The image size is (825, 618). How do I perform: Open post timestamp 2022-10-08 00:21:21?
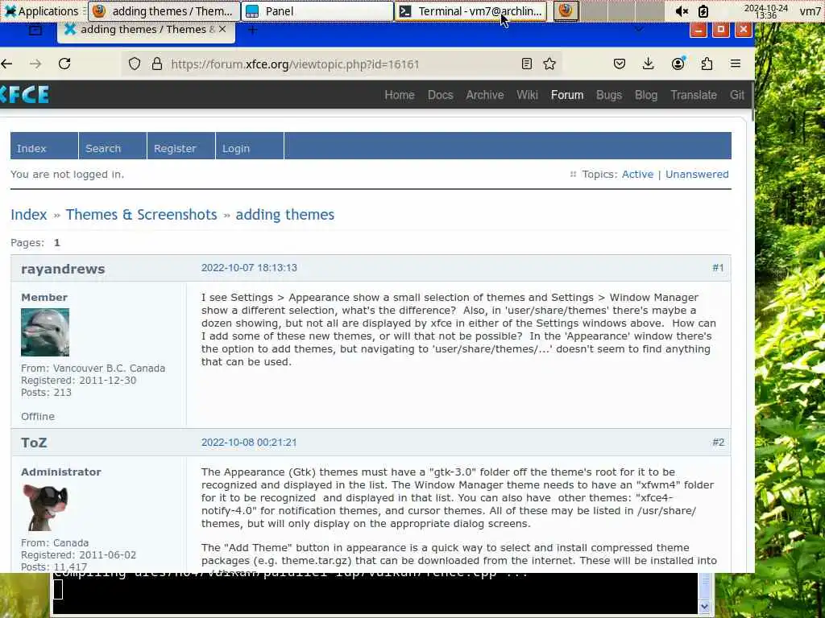[x=249, y=443]
